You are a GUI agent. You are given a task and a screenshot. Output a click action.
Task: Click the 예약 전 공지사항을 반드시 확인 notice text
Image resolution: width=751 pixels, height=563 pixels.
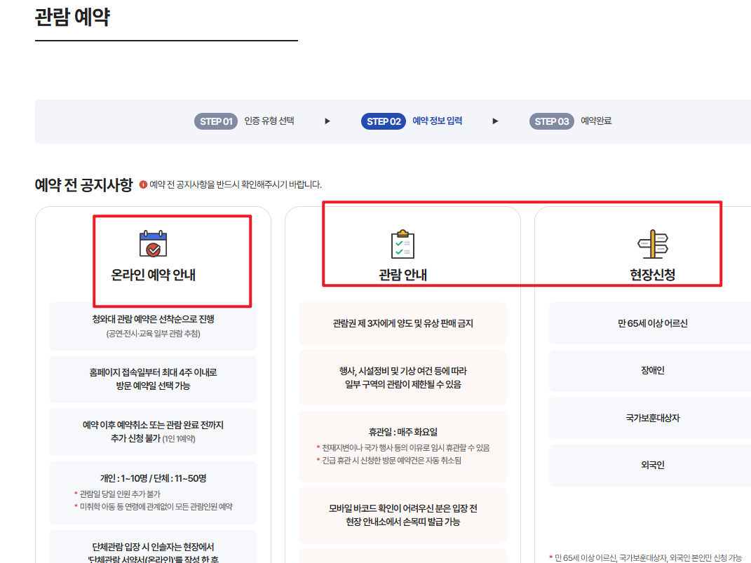[236, 184]
